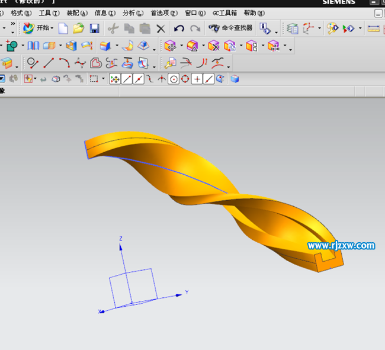The width and height of the screenshot is (385, 350).
Task: Save the part with the floppy icon
Action: point(94,28)
